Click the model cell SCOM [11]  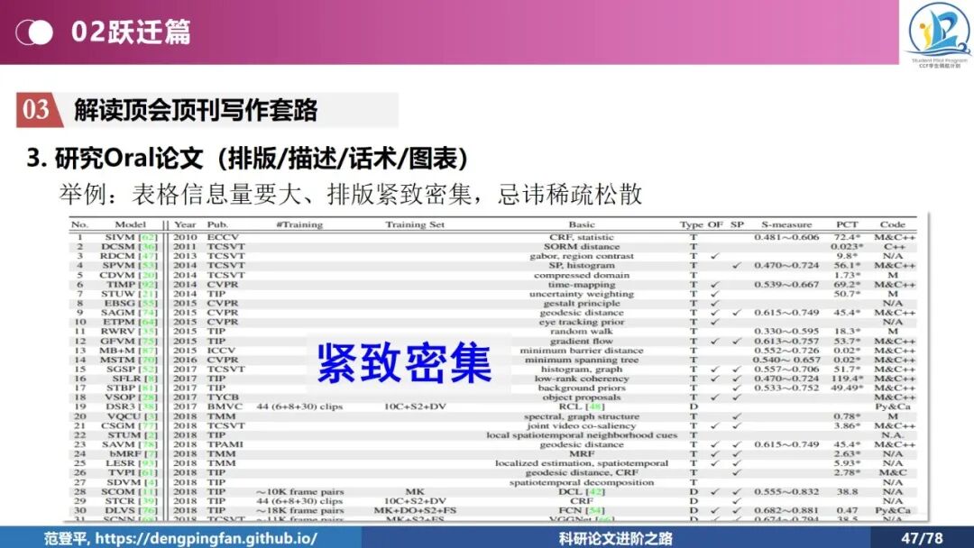tap(129, 491)
